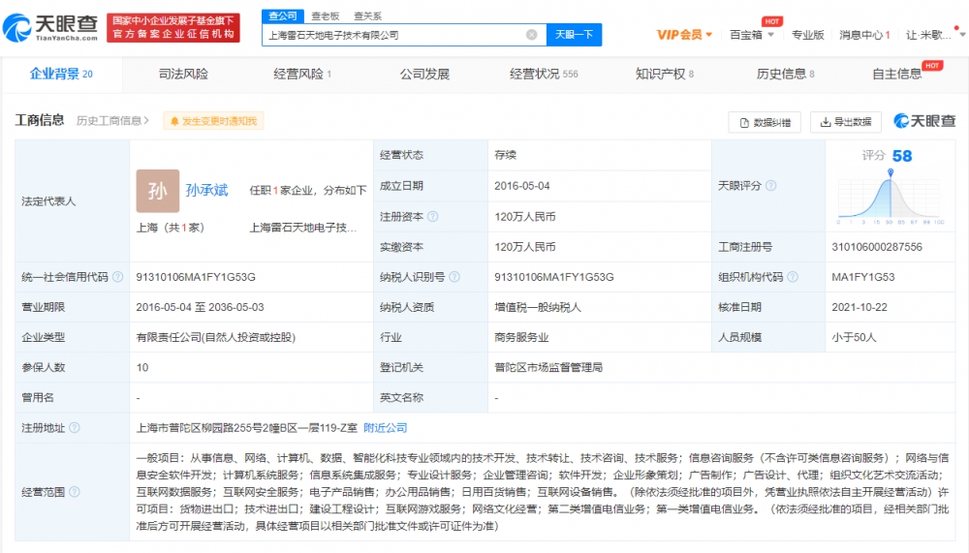Click help icon next to 统一社会信用代码

pyautogui.click(x=117, y=277)
